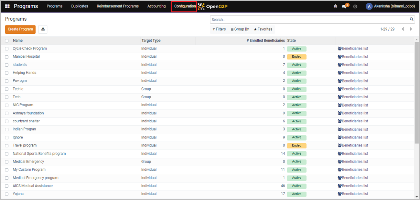Open the Group By dropdown
The width and height of the screenshot is (420, 200).
pyautogui.click(x=240, y=29)
